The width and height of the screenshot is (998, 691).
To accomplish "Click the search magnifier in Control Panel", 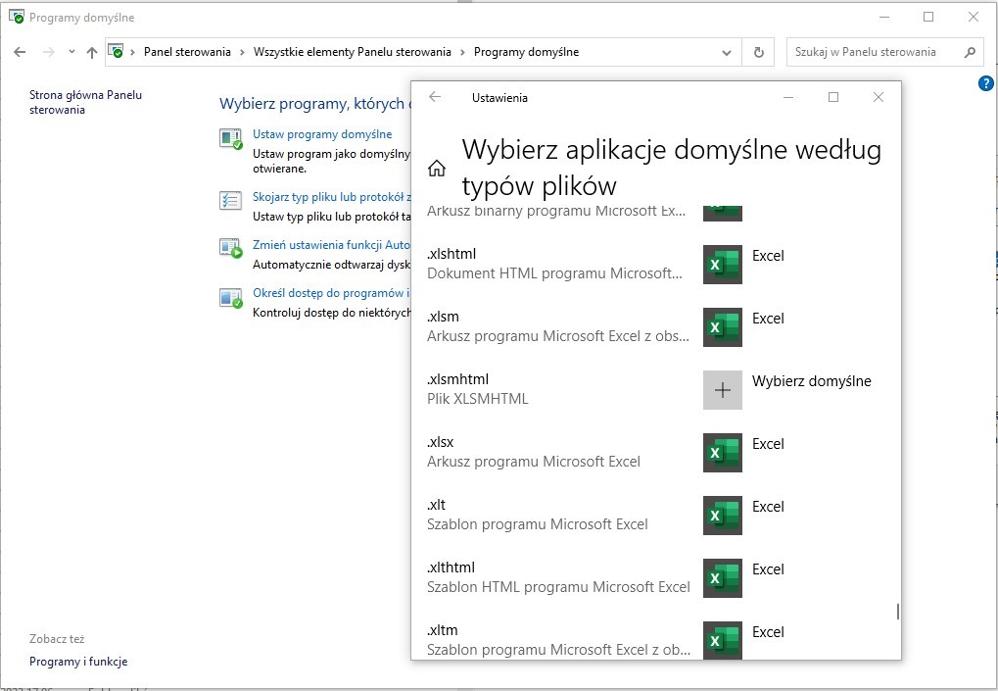I will [970, 52].
